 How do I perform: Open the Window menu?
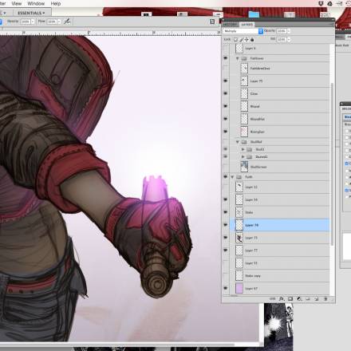coord(36,3)
